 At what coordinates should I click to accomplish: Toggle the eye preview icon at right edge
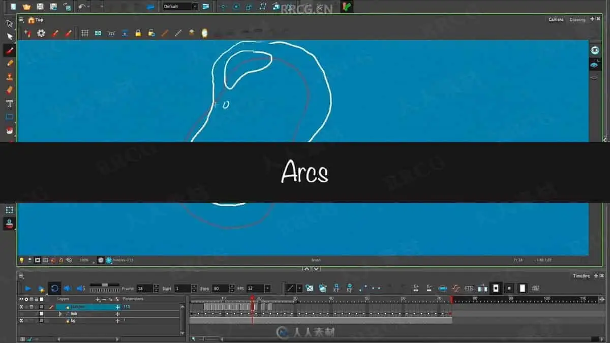[x=595, y=50]
